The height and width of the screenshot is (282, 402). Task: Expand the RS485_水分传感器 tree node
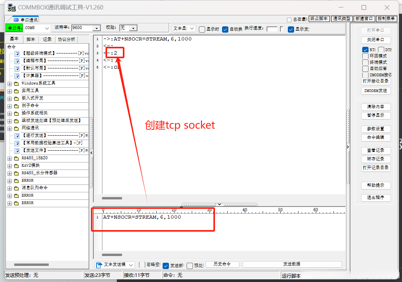[10, 173]
